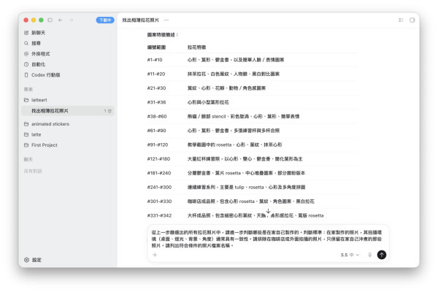Open the 5.5 中 model dropdown

tap(350, 255)
